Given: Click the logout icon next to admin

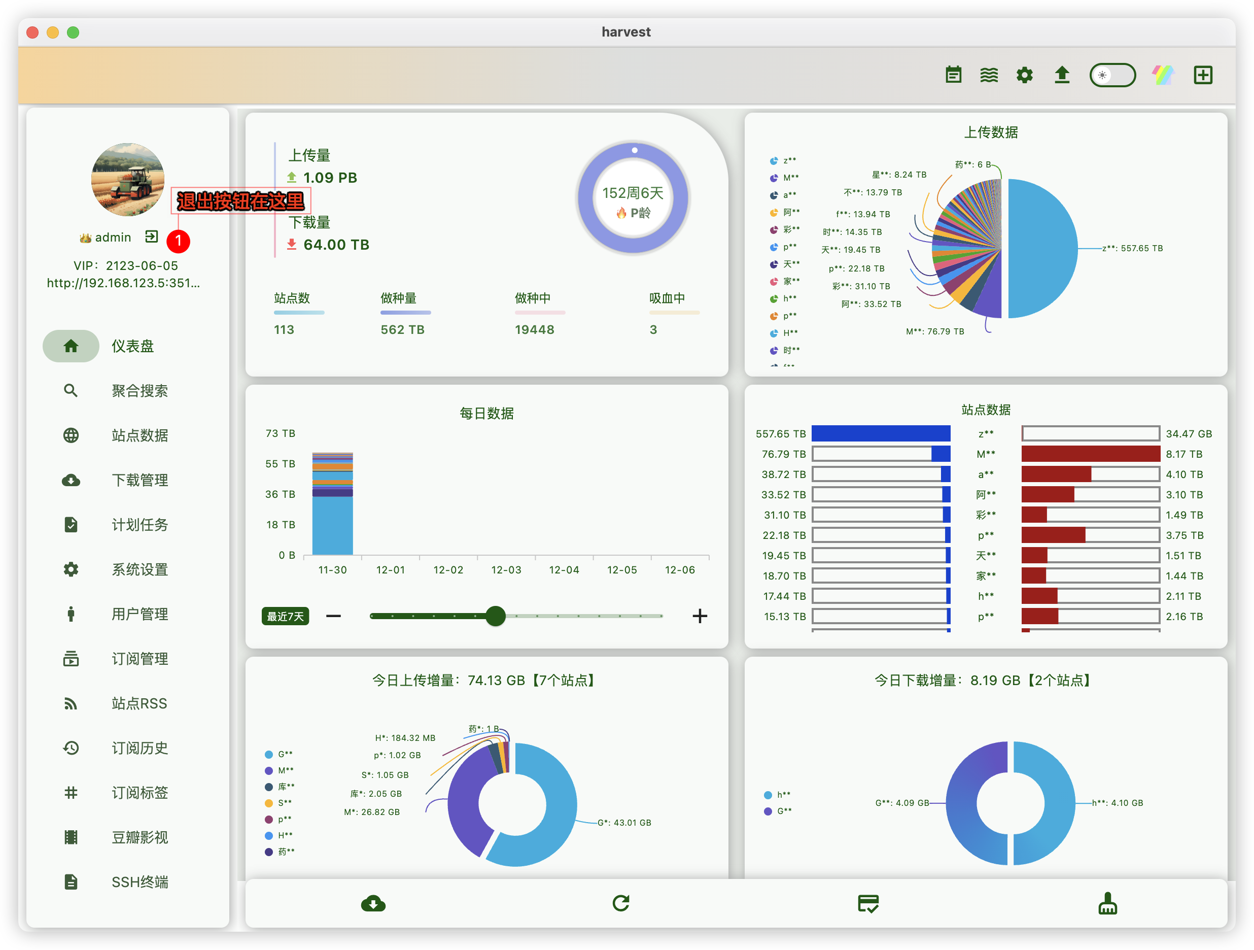Looking at the screenshot, I should (x=151, y=236).
